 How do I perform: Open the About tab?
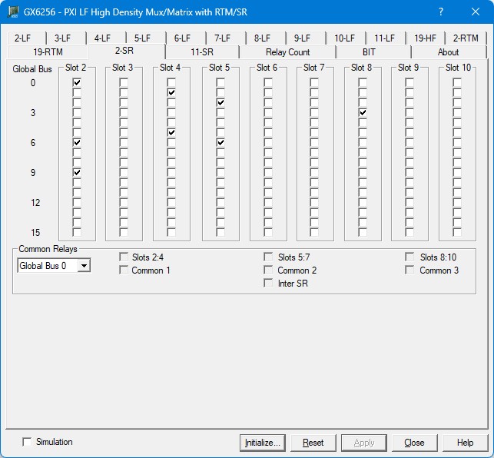(448, 52)
